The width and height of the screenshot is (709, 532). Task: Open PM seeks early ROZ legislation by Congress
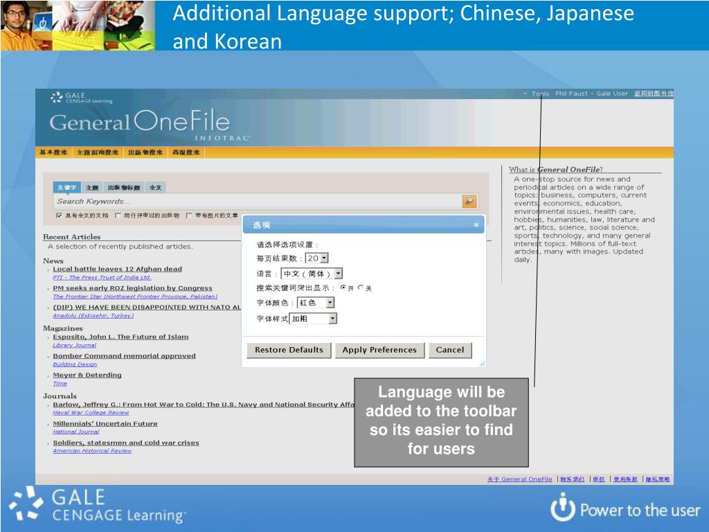point(132,288)
